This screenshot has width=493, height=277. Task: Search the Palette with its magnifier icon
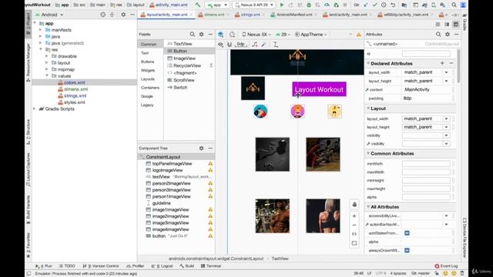pyautogui.click(x=192, y=34)
